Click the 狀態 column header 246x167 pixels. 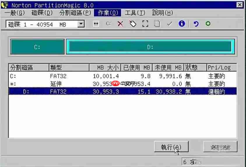pos(195,67)
